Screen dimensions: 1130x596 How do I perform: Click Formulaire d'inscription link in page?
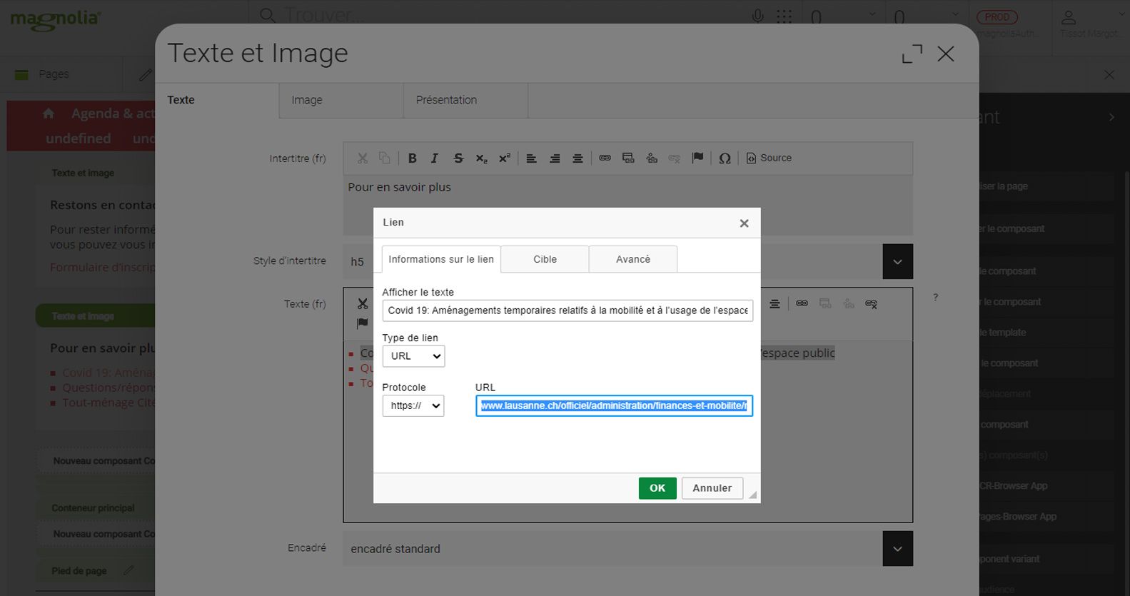[102, 267]
